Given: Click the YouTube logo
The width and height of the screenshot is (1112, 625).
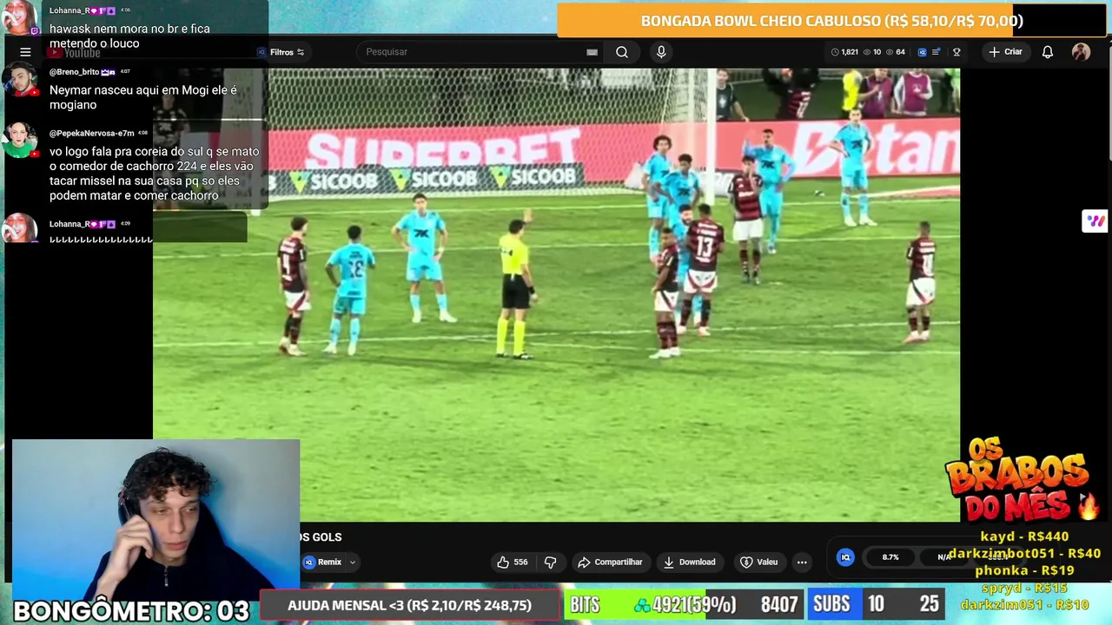Looking at the screenshot, I should pos(74,53).
